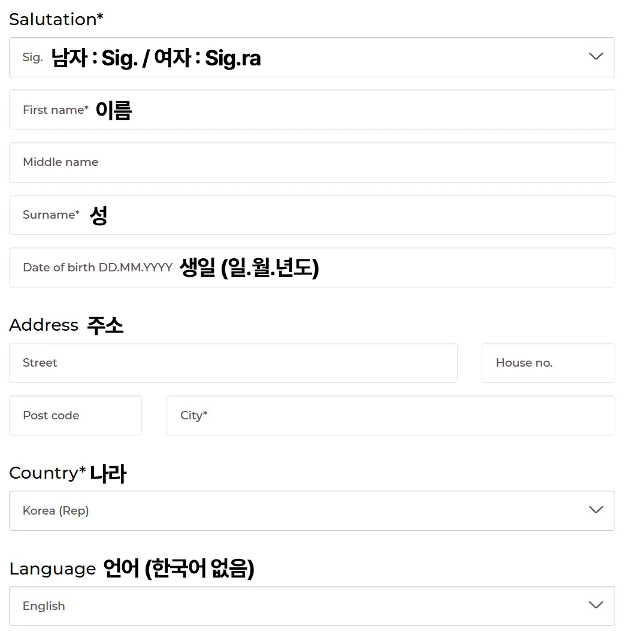Click the Korean birthday format hint text
Viewport: 626px width, 644px height.
pos(249,268)
